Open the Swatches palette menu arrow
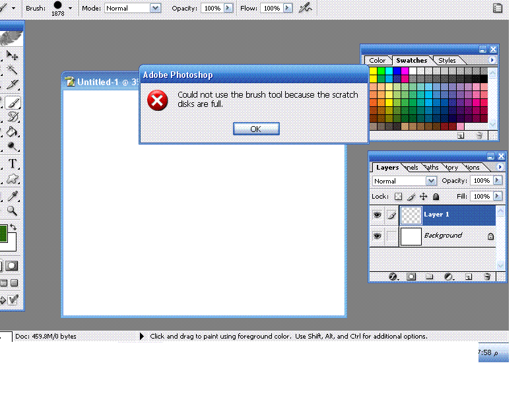This screenshot has width=528, height=396. [492, 60]
